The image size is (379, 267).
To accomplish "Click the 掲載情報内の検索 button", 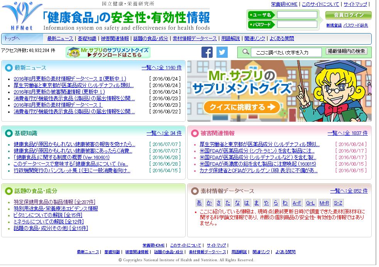I will point(347,51).
